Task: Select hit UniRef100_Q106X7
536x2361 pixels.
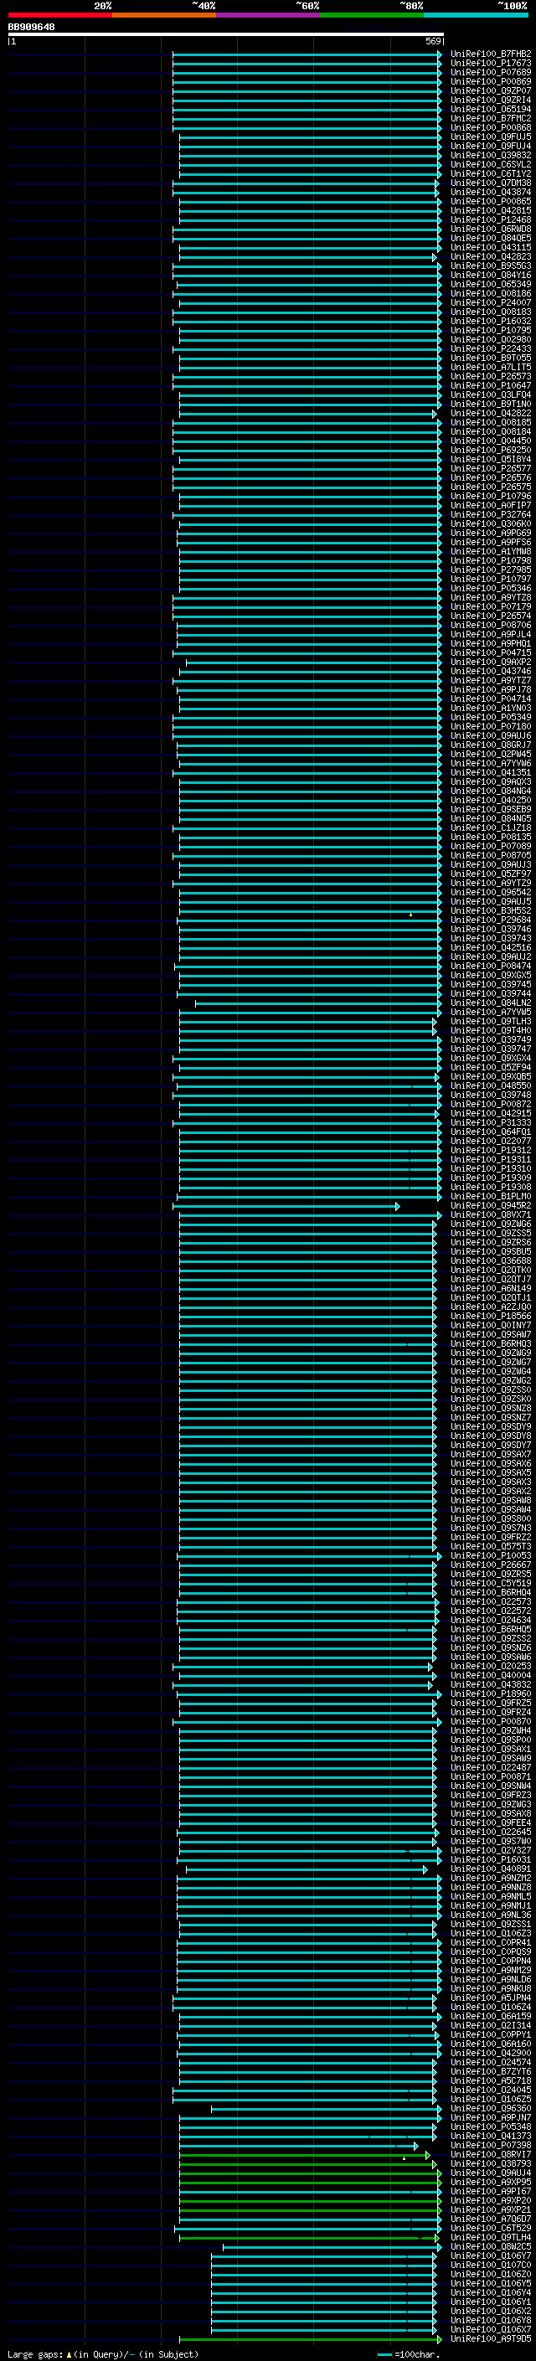Action: tap(491, 2330)
